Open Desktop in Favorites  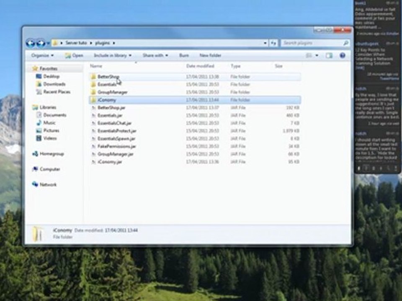(x=51, y=76)
